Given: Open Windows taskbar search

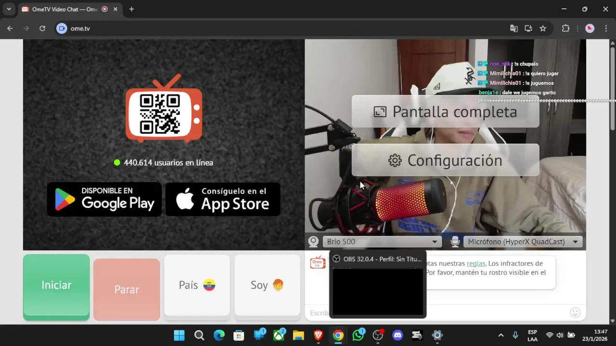Looking at the screenshot, I should coord(199,335).
